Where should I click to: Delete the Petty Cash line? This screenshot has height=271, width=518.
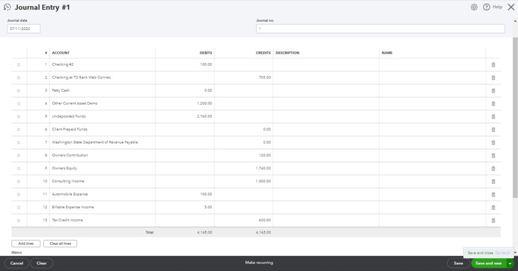pyautogui.click(x=493, y=91)
